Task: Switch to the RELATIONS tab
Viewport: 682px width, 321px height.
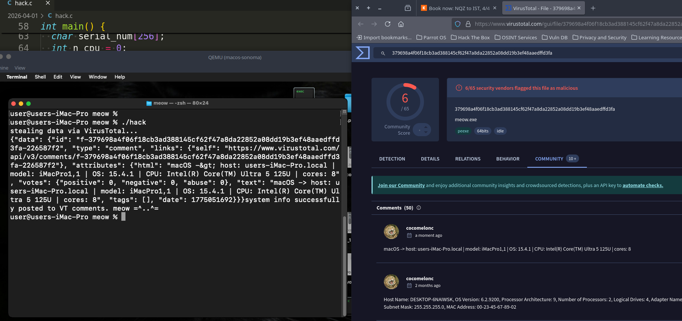Action: point(468,159)
